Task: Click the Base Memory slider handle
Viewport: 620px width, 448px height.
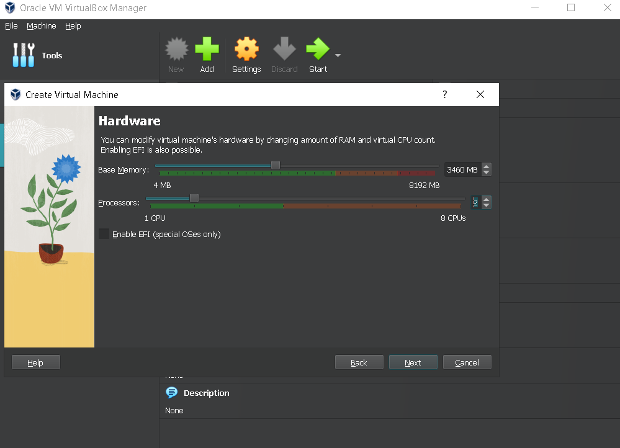Action: [276, 165]
